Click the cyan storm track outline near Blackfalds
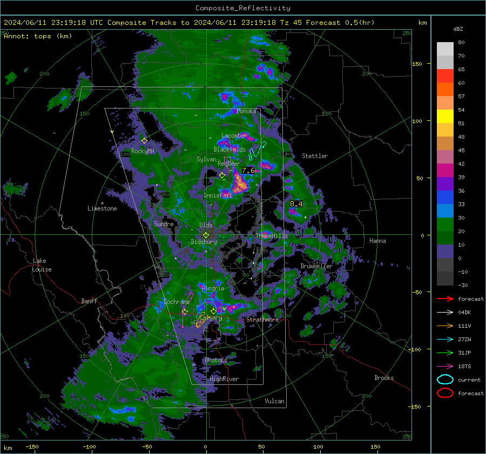This screenshot has width=486, height=454. 258,151
